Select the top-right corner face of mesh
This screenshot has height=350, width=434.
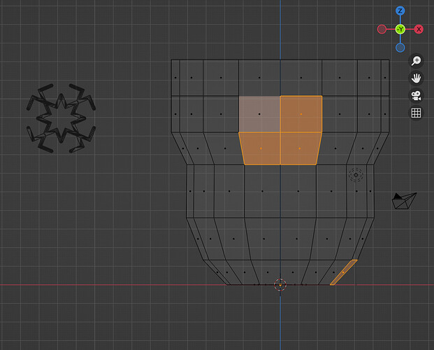pos(385,78)
